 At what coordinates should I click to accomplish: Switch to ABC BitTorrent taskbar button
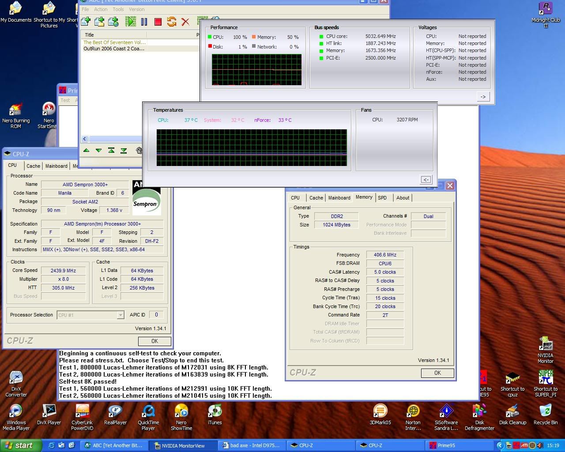click(115, 445)
